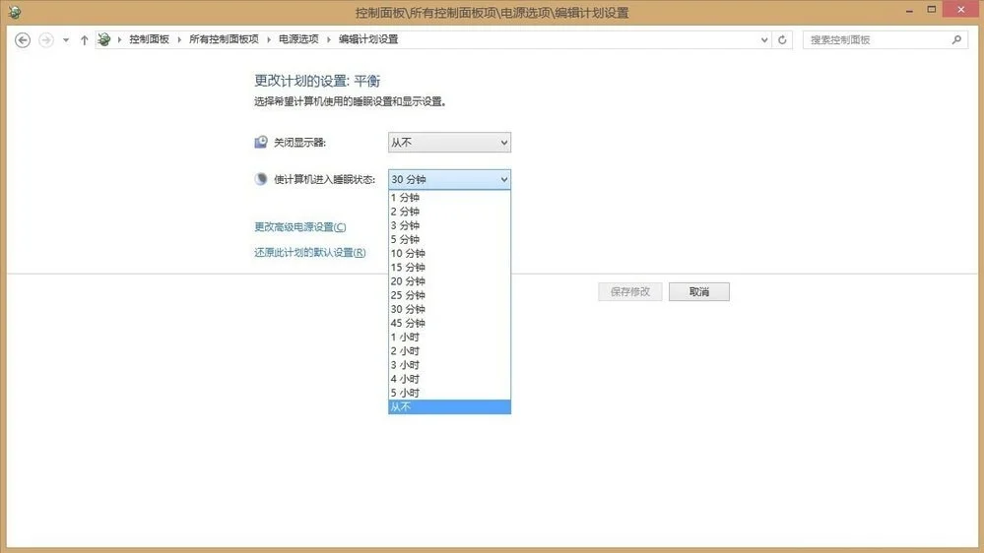Click the window icon in title bar
The height and width of the screenshot is (553, 984).
tap(14, 12)
